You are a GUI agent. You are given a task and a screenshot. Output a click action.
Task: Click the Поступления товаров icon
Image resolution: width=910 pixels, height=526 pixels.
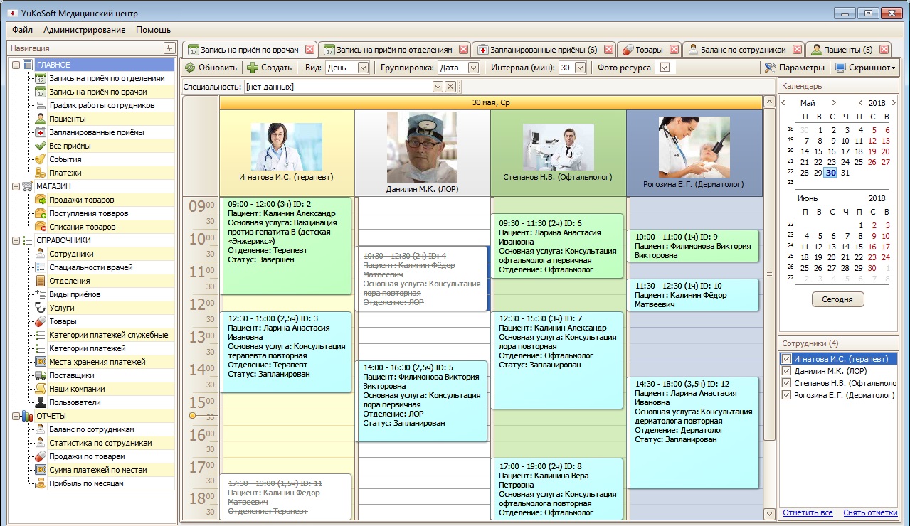click(x=41, y=213)
